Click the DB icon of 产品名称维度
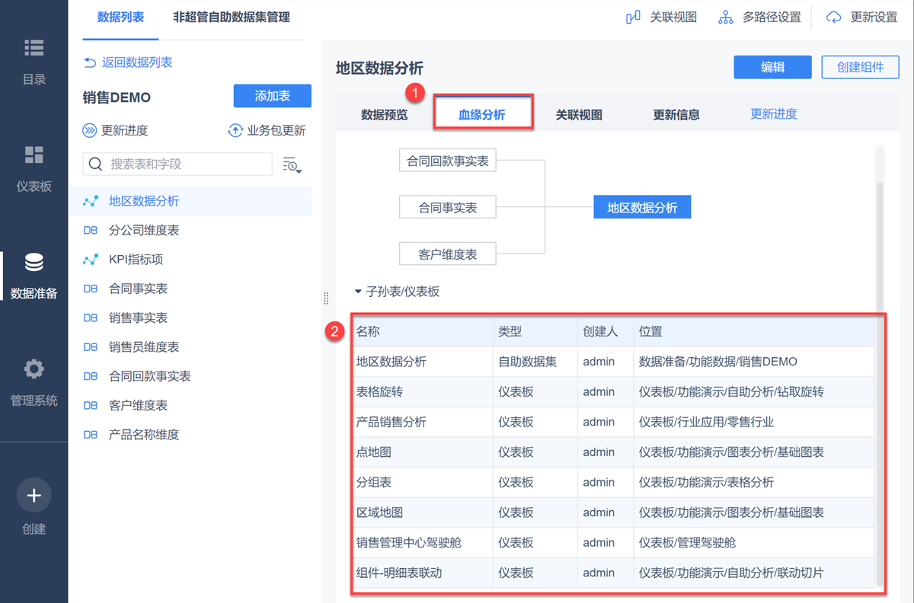This screenshot has height=603, width=914. [x=91, y=435]
